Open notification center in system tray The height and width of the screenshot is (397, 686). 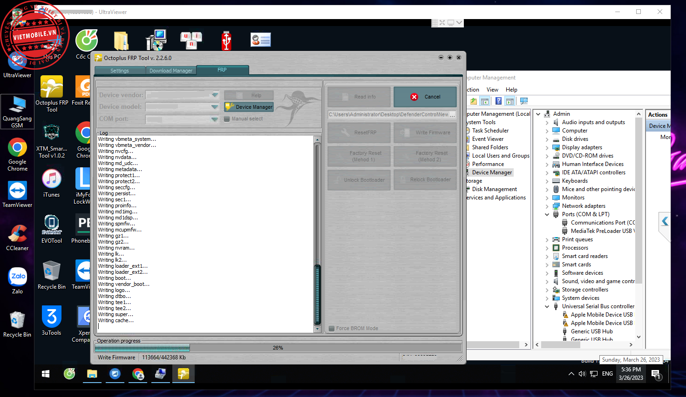click(656, 374)
